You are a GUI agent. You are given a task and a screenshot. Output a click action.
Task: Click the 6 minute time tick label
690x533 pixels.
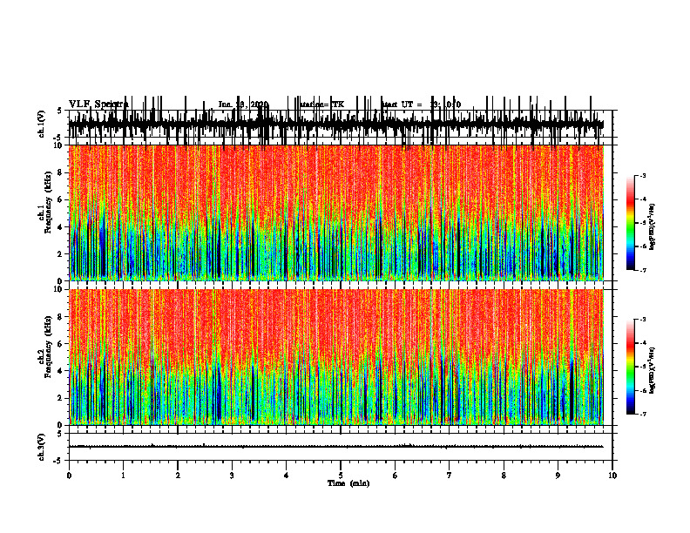[x=396, y=476]
